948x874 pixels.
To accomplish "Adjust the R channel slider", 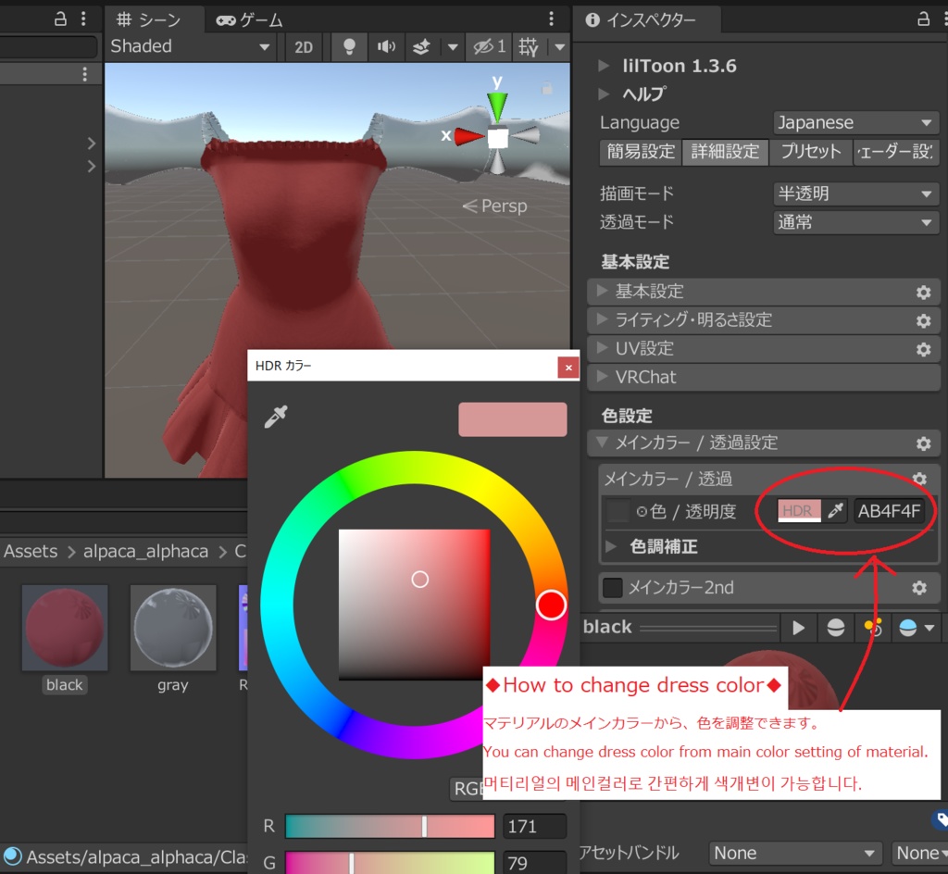I will [x=390, y=826].
